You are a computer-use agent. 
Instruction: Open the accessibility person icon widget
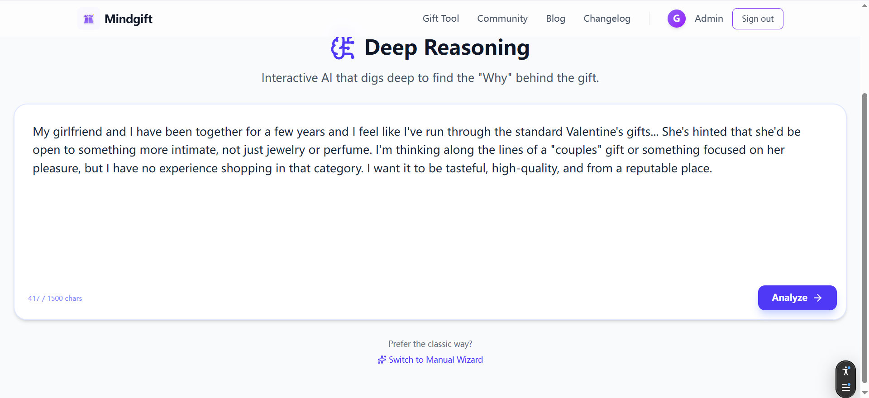(845, 371)
